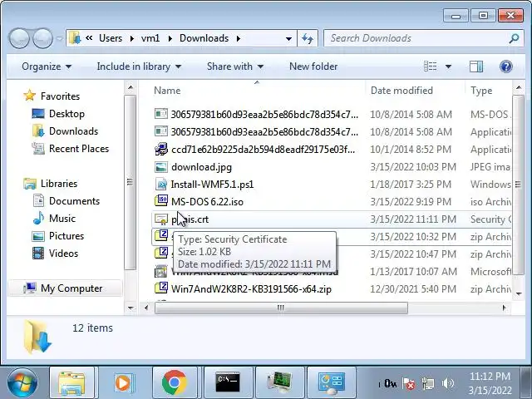Expand arrow after vm1 breadcrumb
532x399 pixels.
coord(170,39)
